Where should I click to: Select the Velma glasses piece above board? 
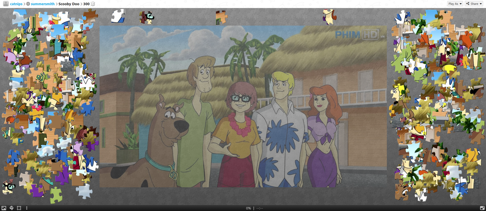tap(146, 17)
